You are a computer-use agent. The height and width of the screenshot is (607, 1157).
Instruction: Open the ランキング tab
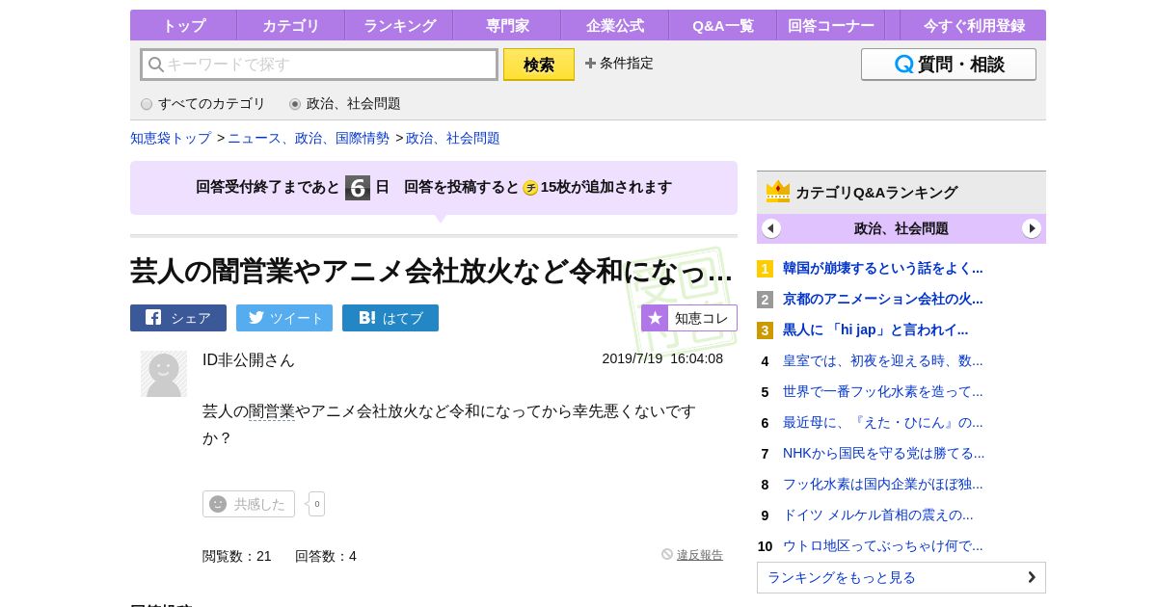coord(399,26)
